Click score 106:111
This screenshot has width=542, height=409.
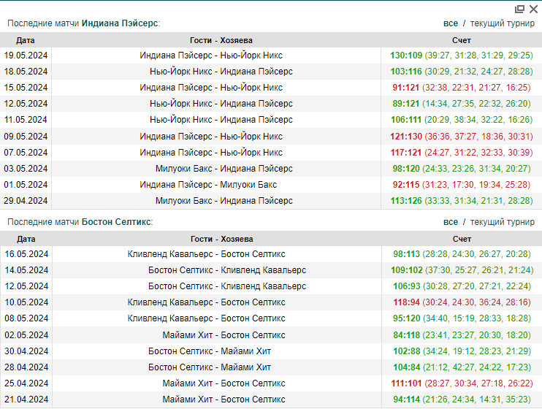click(x=406, y=120)
